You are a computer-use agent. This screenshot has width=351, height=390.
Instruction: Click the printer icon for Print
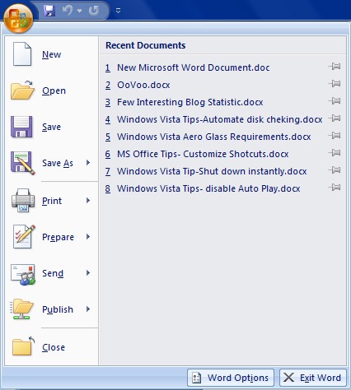(23, 200)
